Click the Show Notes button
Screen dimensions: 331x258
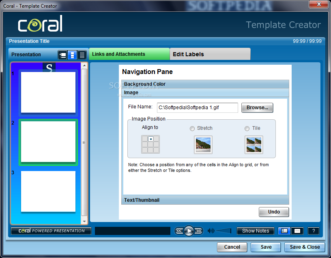256,231
